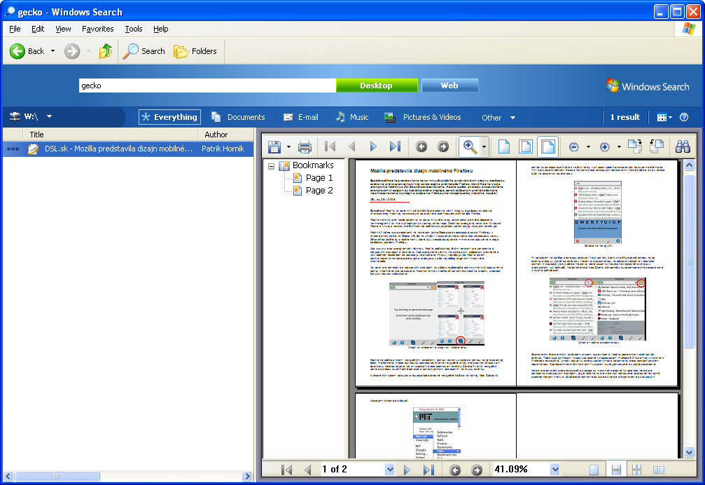Viewport: 705px width, 485px height.
Task: Enable facing pages layout
Action: [x=659, y=470]
